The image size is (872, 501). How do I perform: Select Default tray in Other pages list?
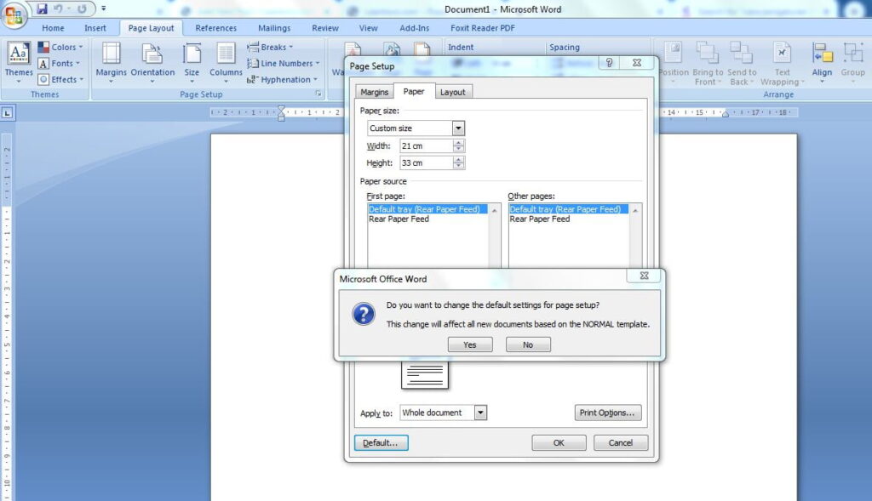click(569, 209)
